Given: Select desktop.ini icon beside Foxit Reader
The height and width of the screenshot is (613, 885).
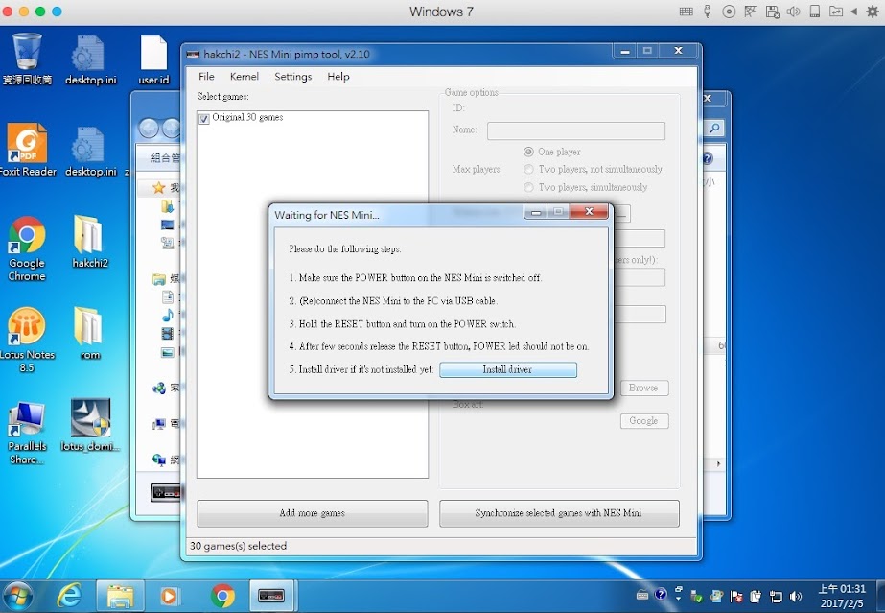Looking at the screenshot, I should tap(90, 152).
